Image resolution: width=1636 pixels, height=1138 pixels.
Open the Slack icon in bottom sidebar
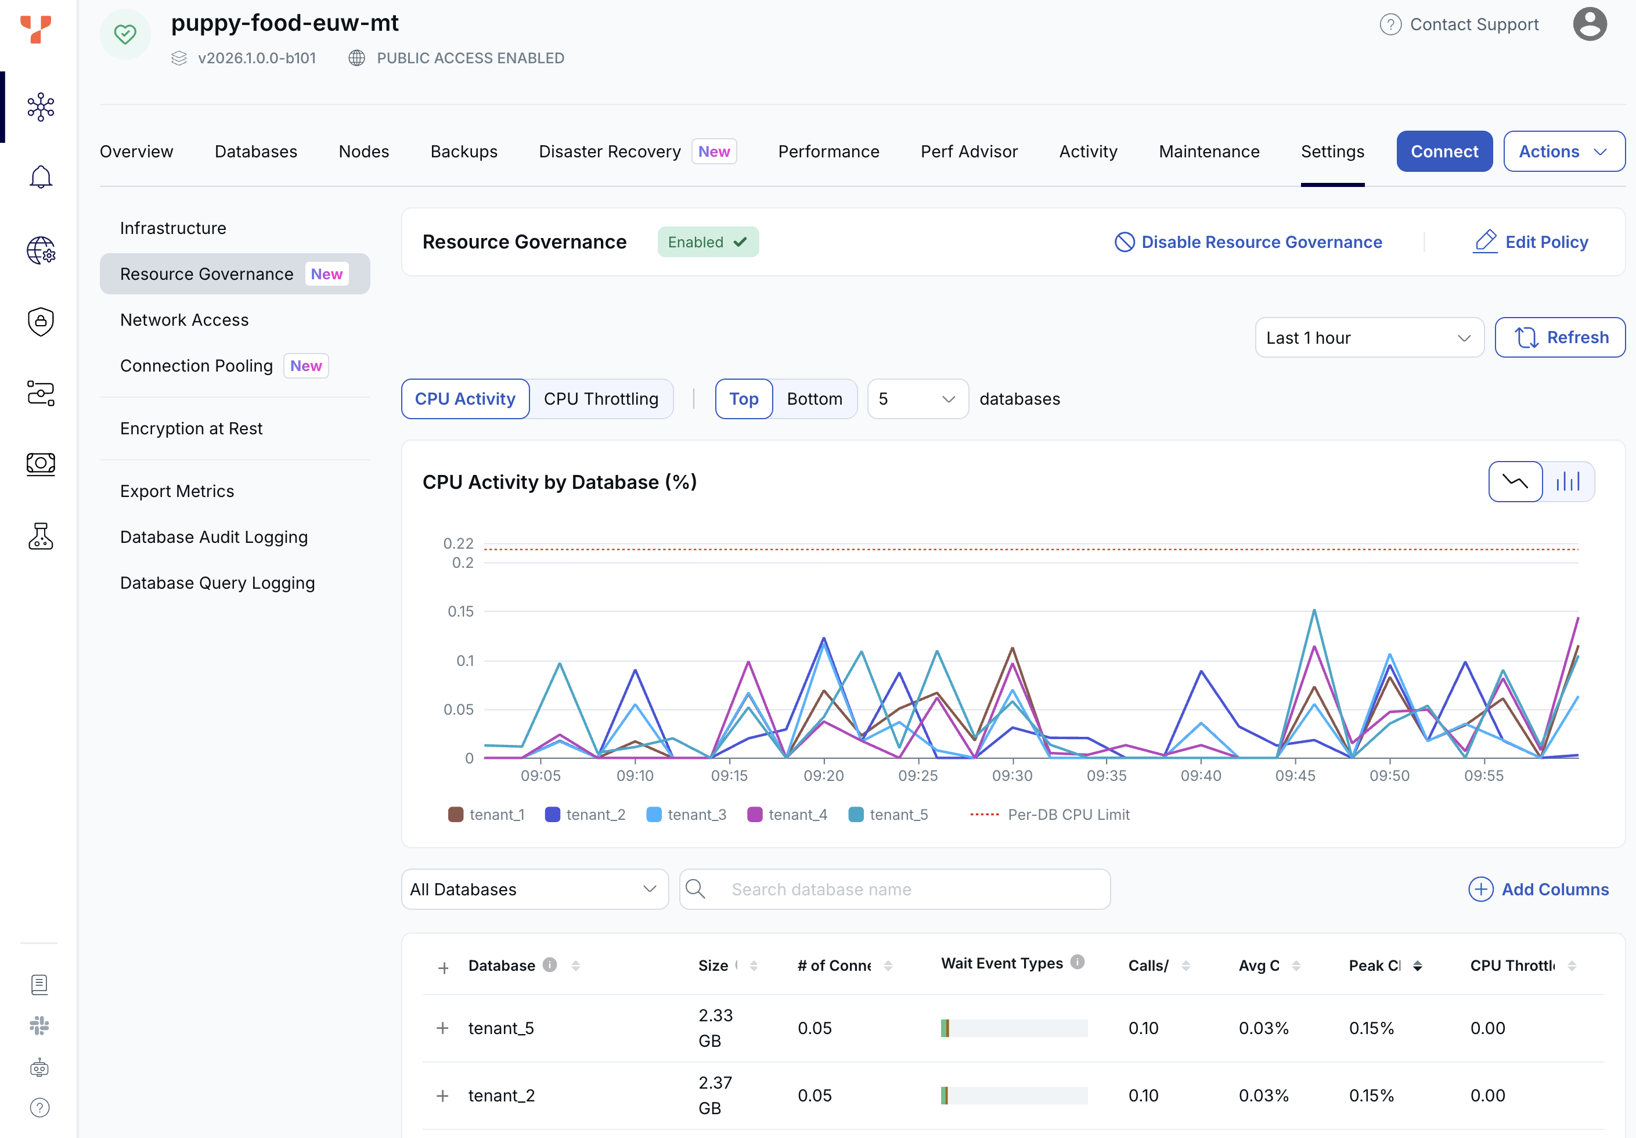pos(40,1025)
